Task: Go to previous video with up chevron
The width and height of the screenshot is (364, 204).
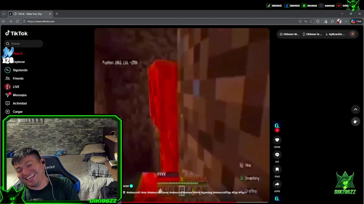Action: [x=355, y=109]
